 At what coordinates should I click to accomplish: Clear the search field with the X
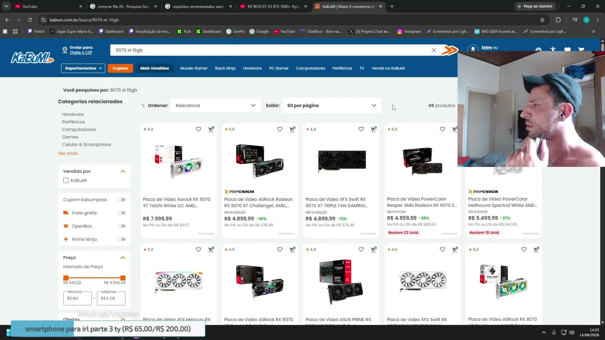click(x=434, y=50)
